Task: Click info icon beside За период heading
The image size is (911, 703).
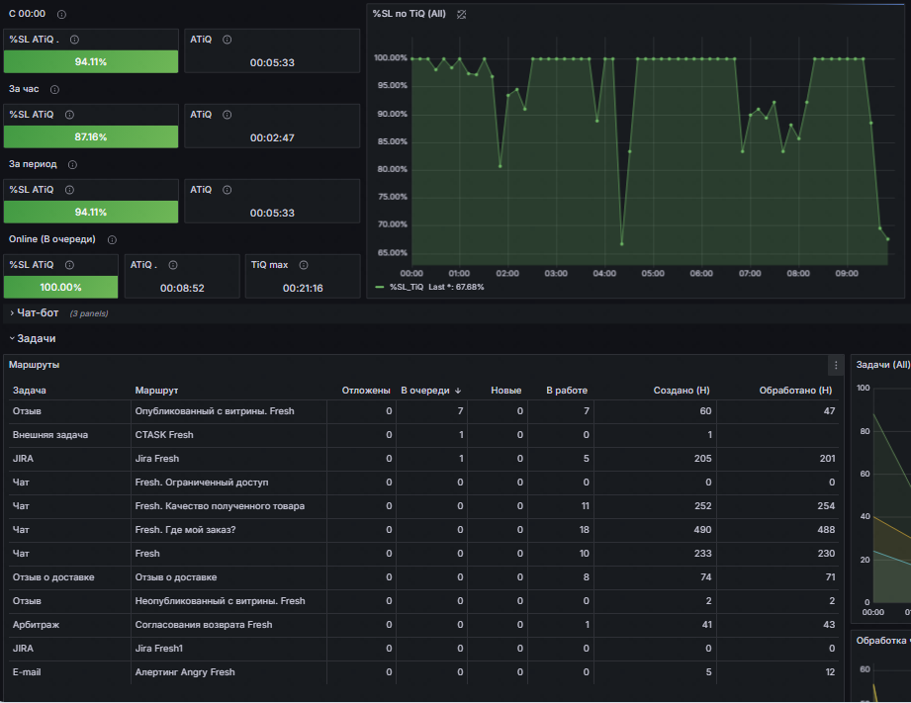Action: point(72,165)
